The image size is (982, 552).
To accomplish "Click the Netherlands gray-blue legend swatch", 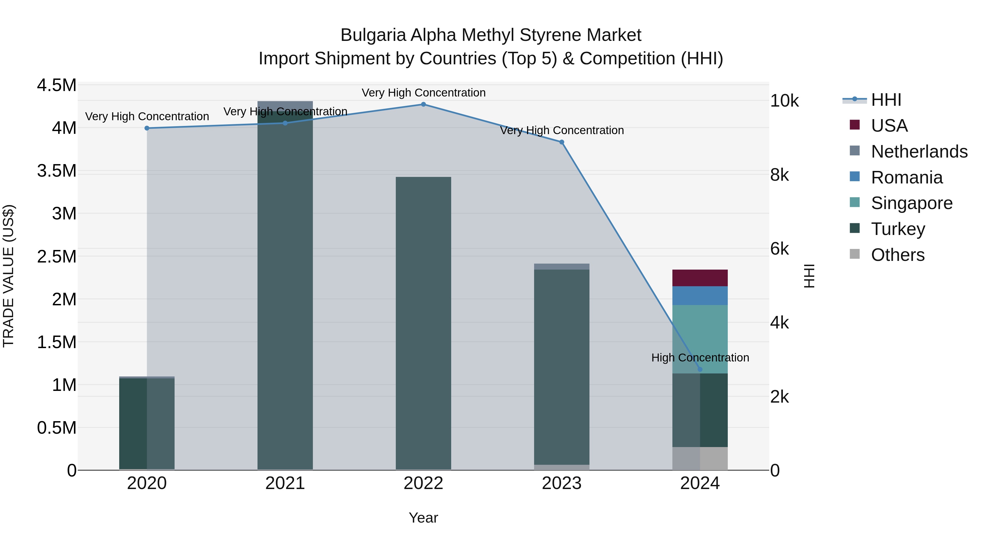I will [x=855, y=151].
